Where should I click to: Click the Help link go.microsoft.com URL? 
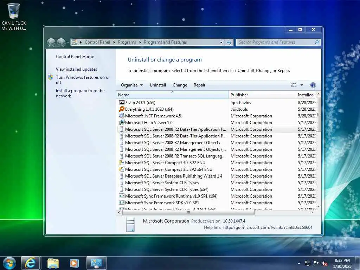268,227
